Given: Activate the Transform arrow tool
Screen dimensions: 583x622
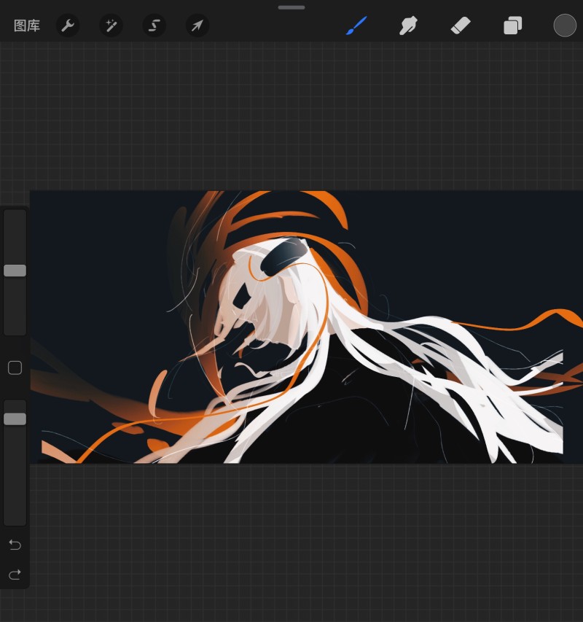Looking at the screenshot, I should [197, 26].
